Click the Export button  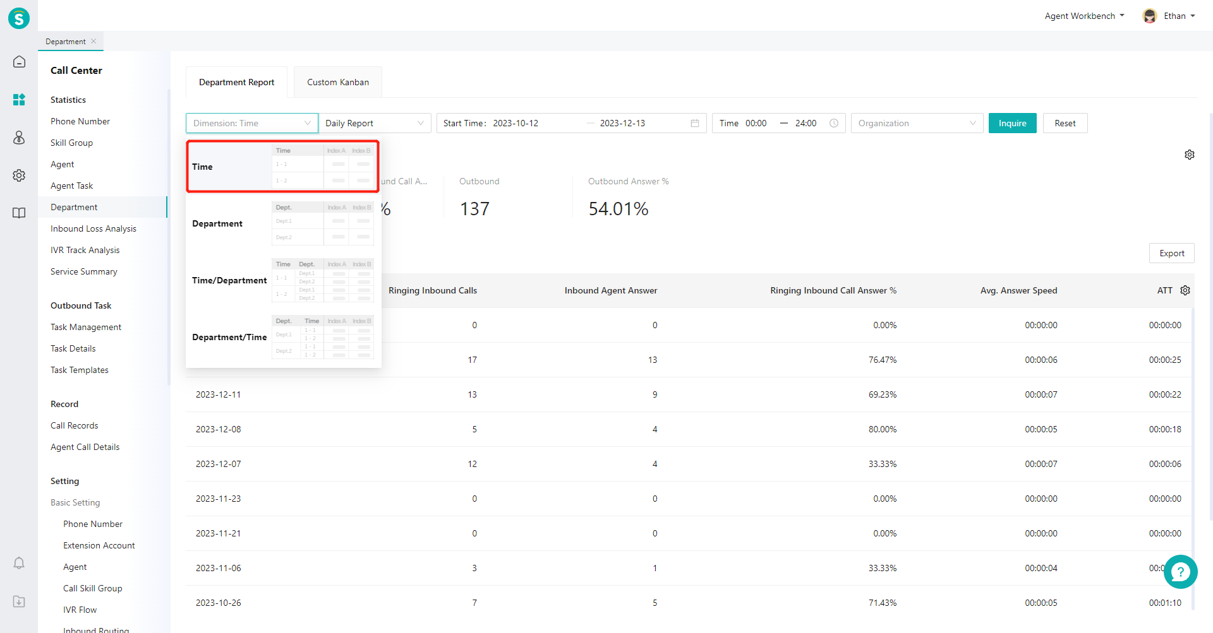pos(1172,253)
